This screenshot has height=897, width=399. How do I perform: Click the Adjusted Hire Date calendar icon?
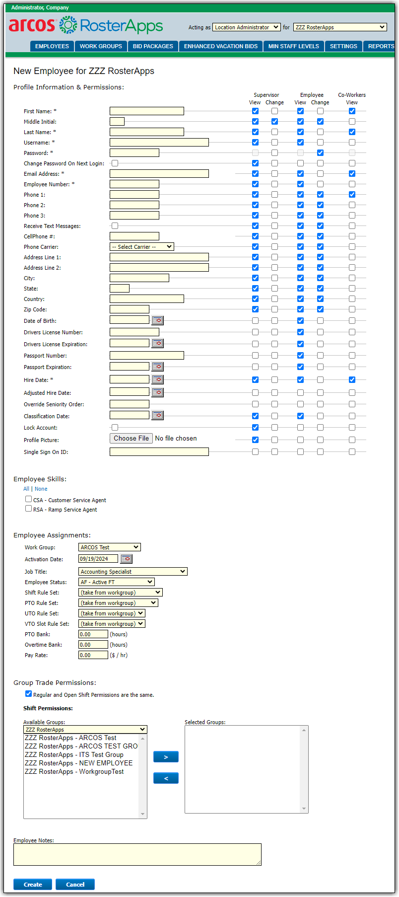pos(157,392)
